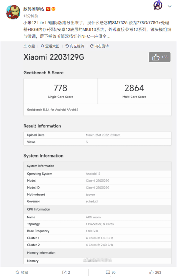
Task: Click the 数码闲聊站 username link
Action: coord(33,9)
